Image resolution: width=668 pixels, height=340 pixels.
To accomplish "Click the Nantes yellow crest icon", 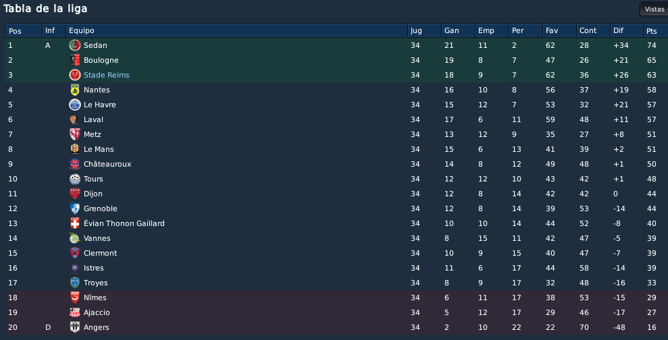I will 75,90.
